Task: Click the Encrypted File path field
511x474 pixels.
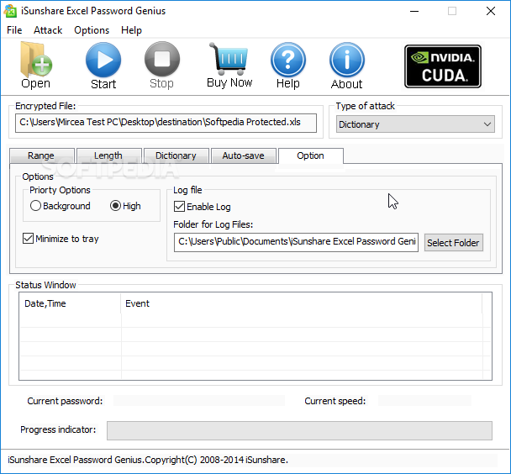Action: (166, 123)
